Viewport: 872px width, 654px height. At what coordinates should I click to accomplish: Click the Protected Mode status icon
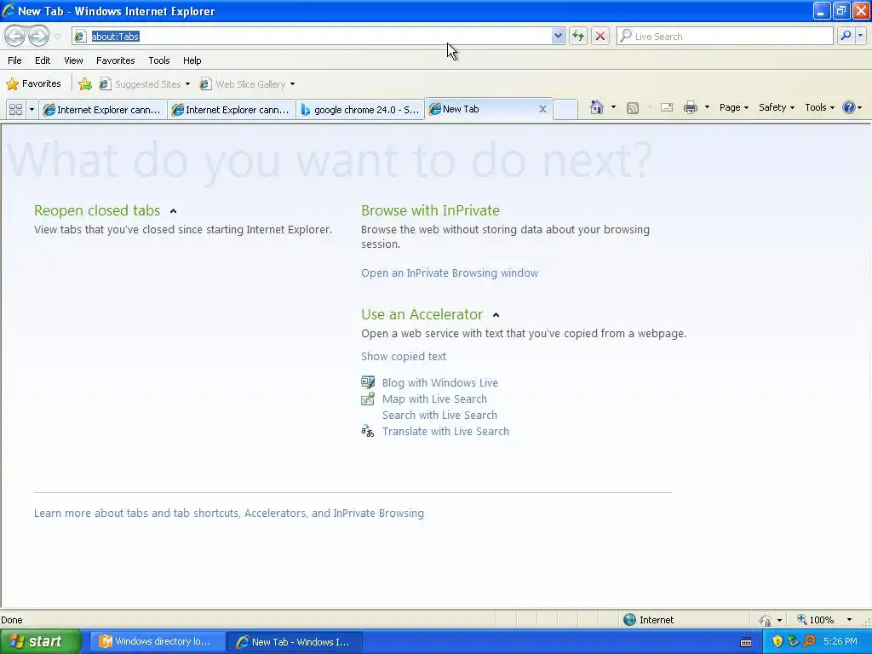(x=766, y=620)
